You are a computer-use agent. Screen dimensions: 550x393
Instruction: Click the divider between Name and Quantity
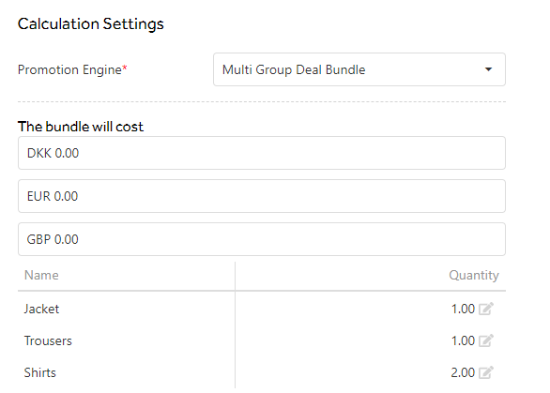(235, 325)
